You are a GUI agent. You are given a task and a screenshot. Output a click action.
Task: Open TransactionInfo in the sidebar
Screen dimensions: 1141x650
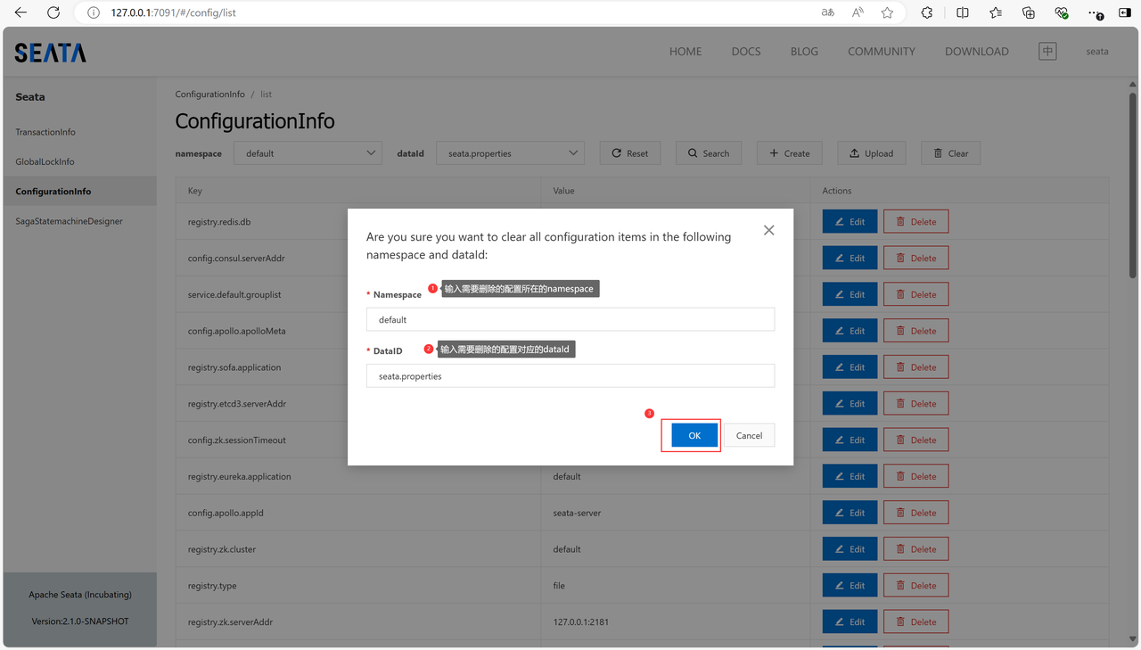(45, 132)
